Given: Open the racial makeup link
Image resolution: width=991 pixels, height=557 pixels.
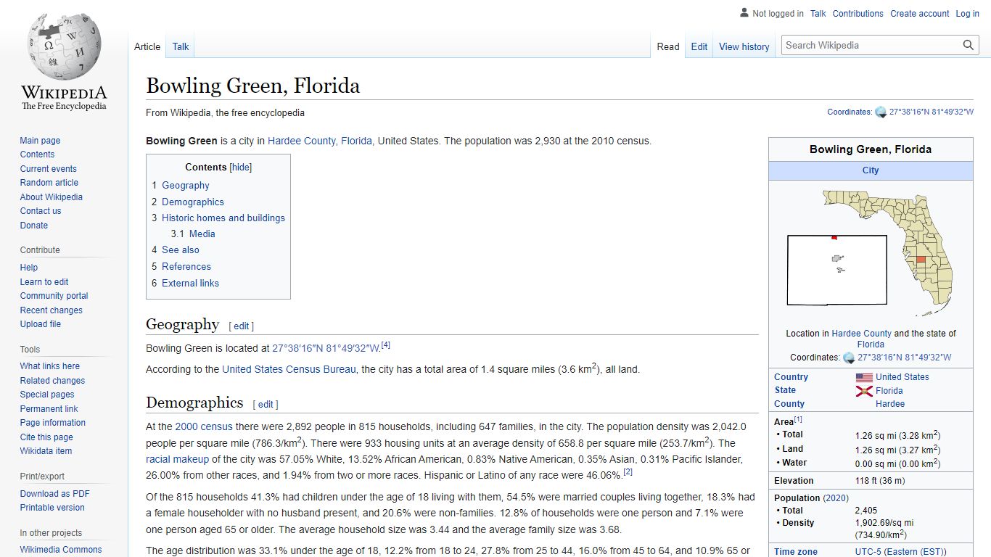Looking at the screenshot, I should click(177, 459).
